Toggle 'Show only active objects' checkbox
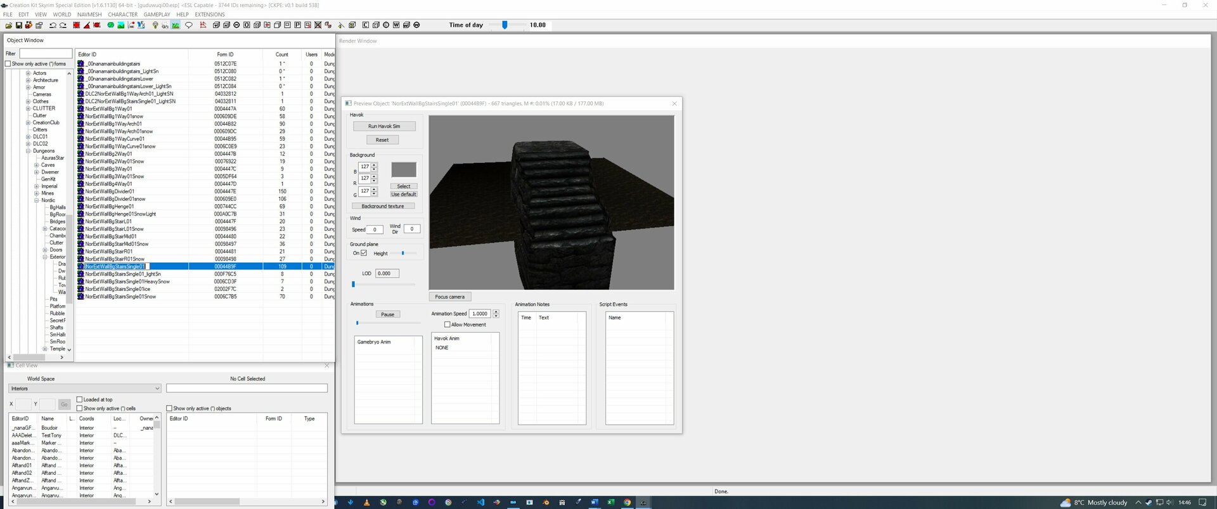The image size is (1217, 509). click(x=169, y=408)
